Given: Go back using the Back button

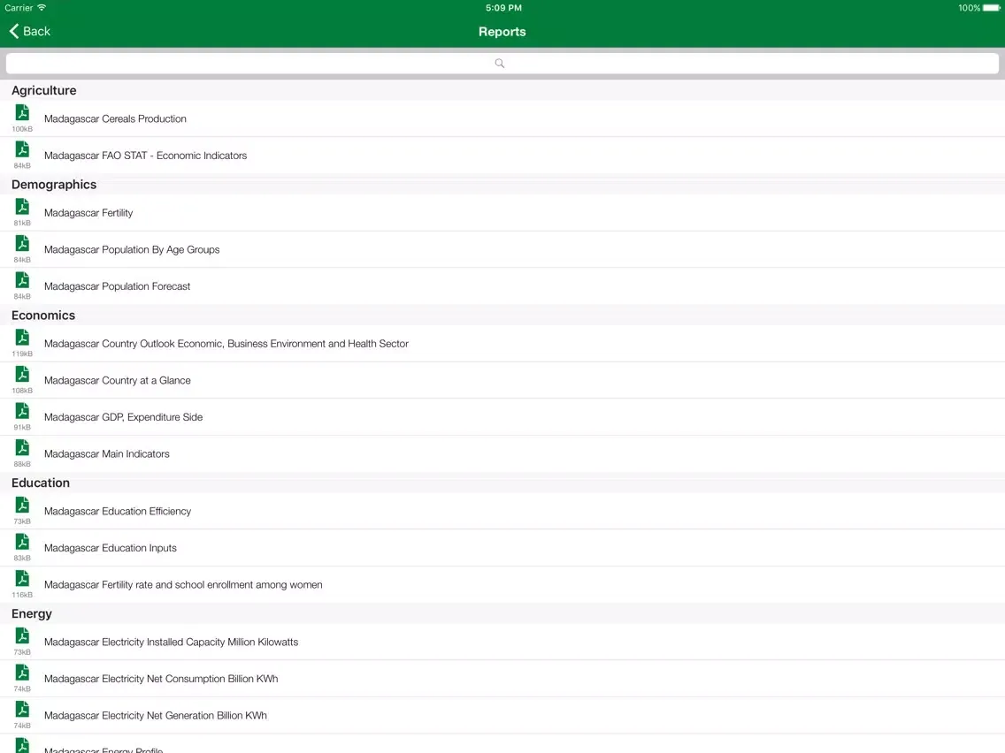Looking at the screenshot, I should pyautogui.click(x=29, y=32).
